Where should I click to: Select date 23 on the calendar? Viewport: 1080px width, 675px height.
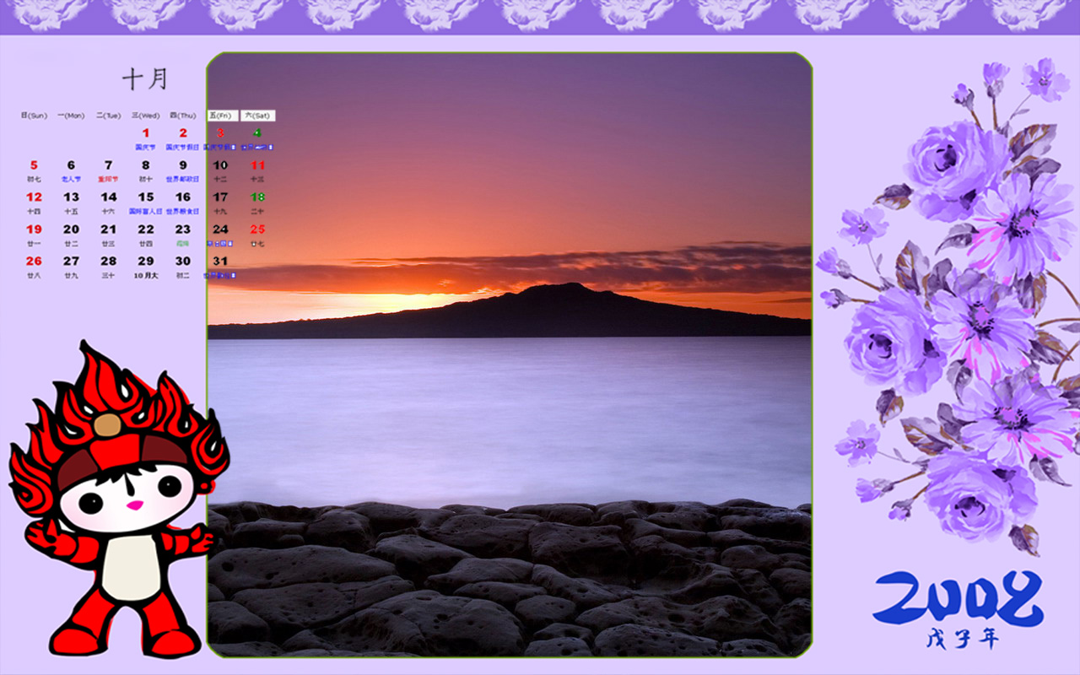click(x=182, y=229)
